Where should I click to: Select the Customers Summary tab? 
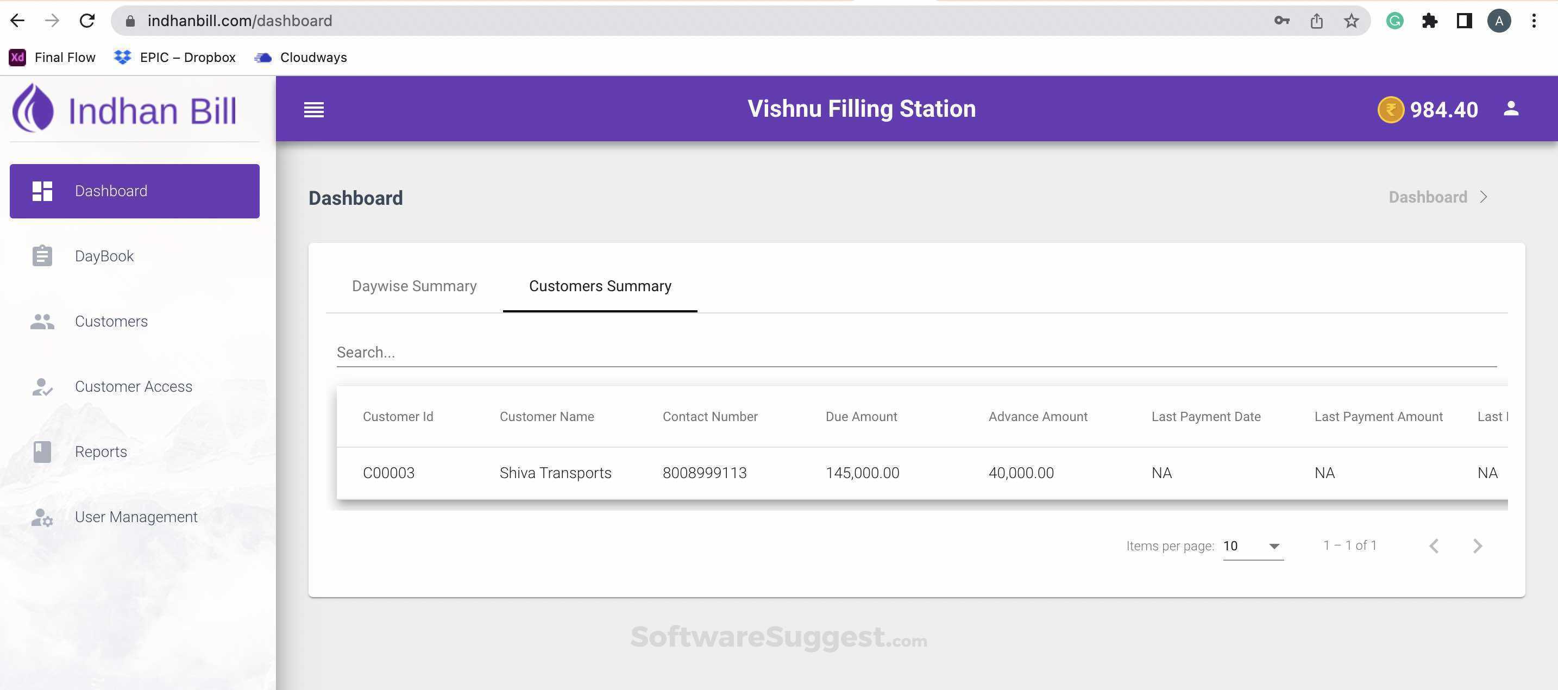click(x=599, y=286)
